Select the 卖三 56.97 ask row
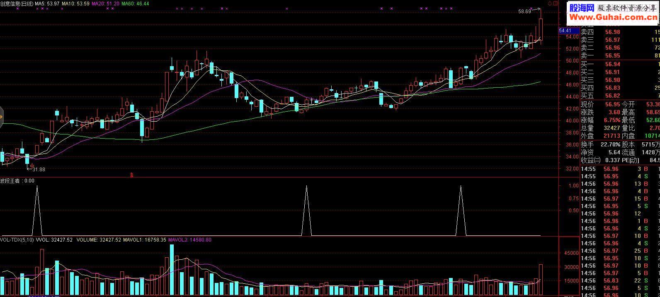This screenshot has width=660, height=297. coord(620,40)
